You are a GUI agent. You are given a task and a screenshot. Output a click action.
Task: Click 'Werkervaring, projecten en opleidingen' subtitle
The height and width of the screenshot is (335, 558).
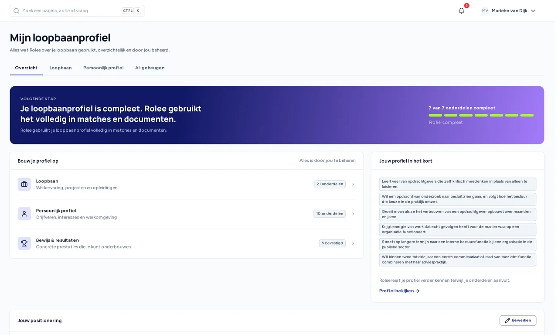click(77, 188)
